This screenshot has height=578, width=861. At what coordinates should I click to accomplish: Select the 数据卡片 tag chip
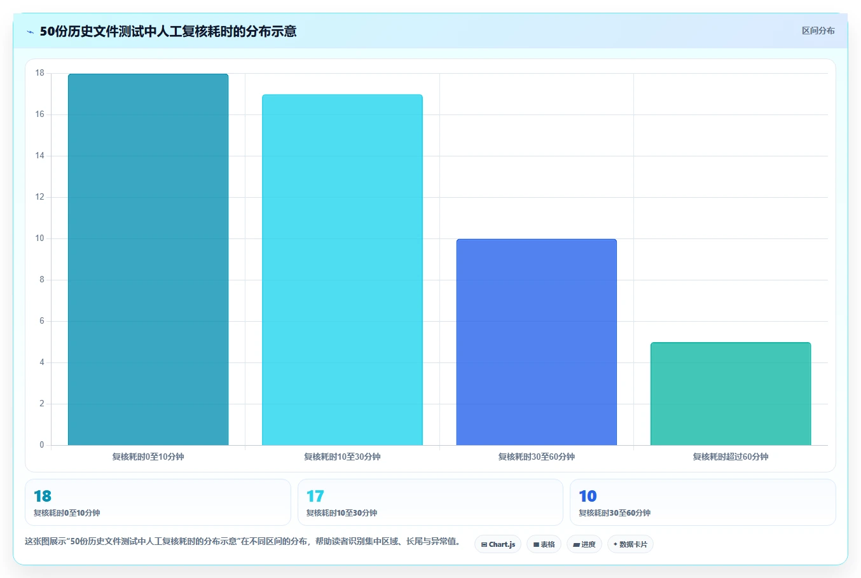(630, 544)
